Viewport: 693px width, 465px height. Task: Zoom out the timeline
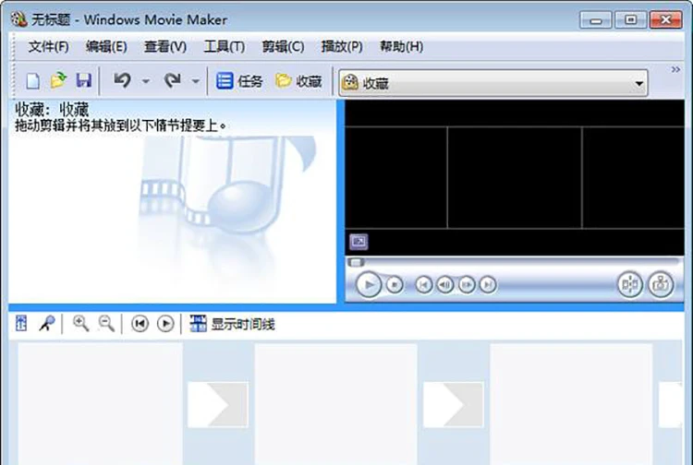[x=106, y=324]
